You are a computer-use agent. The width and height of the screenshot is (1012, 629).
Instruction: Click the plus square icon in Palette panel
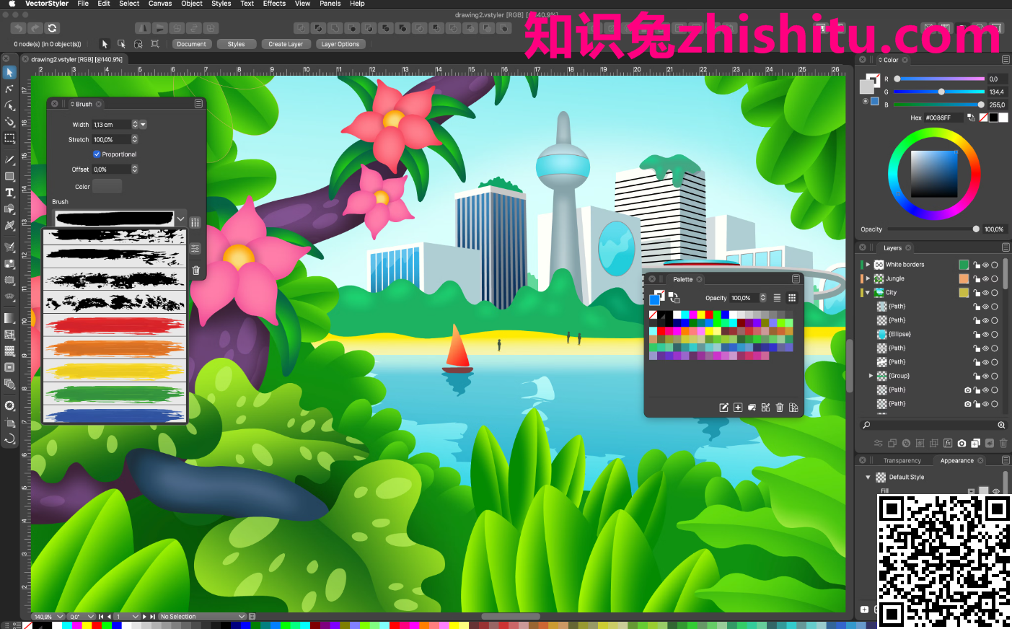coord(738,408)
